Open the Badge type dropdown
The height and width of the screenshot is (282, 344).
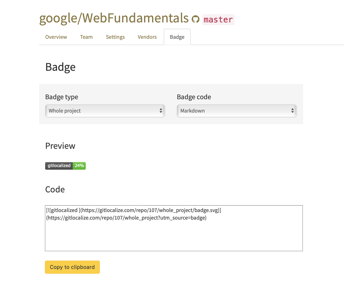[105, 111]
